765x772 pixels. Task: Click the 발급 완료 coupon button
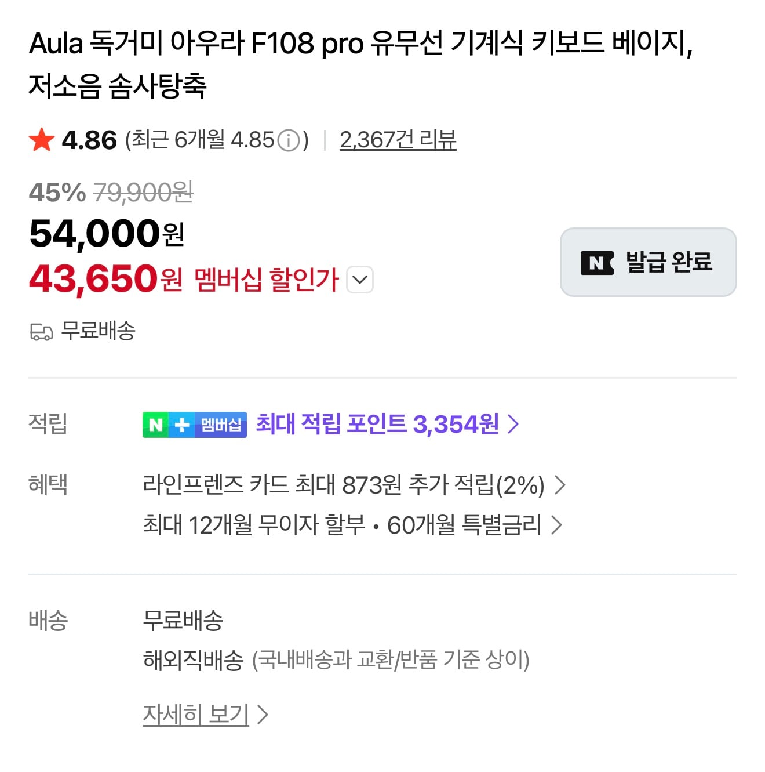coord(647,262)
